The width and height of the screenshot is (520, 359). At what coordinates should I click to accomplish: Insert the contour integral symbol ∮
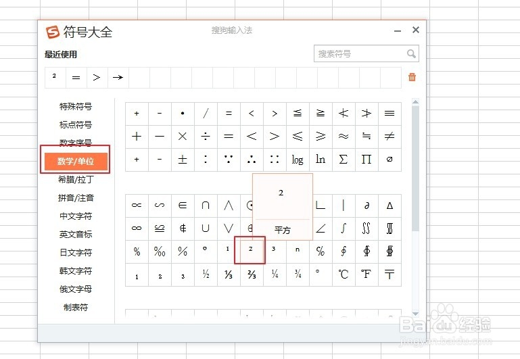344,252
